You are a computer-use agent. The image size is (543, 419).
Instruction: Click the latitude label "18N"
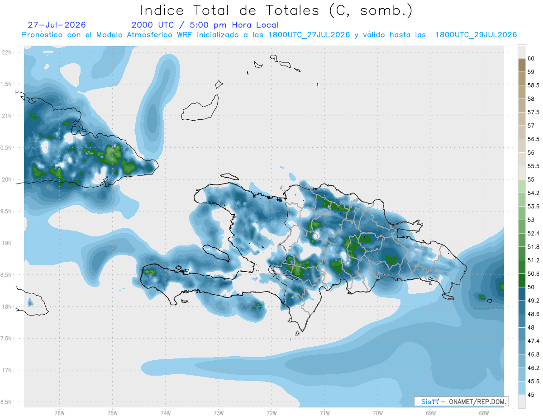(7, 306)
